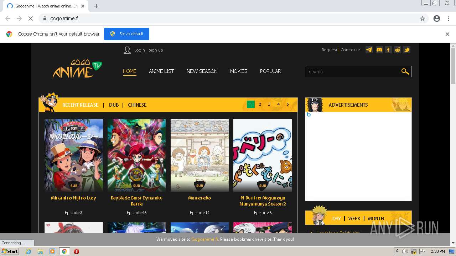Screen dimensions: 456x256
Task: Open Beyblade Burst Dynamite Battle thumbnail
Action: point(136,155)
